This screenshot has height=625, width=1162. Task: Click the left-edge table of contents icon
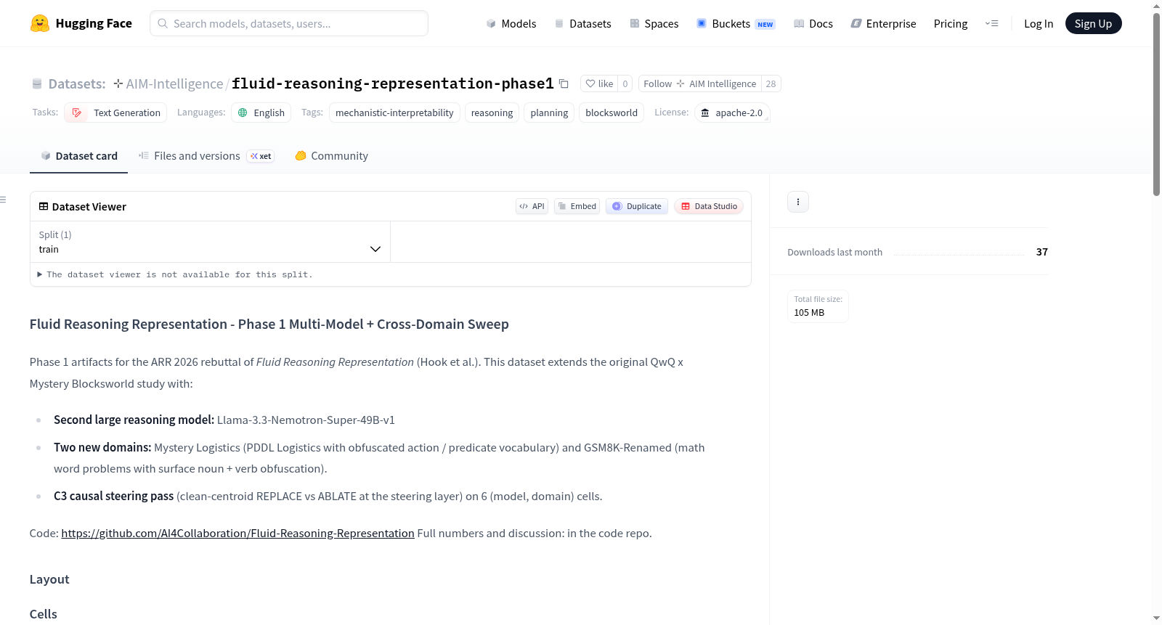[3, 200]
